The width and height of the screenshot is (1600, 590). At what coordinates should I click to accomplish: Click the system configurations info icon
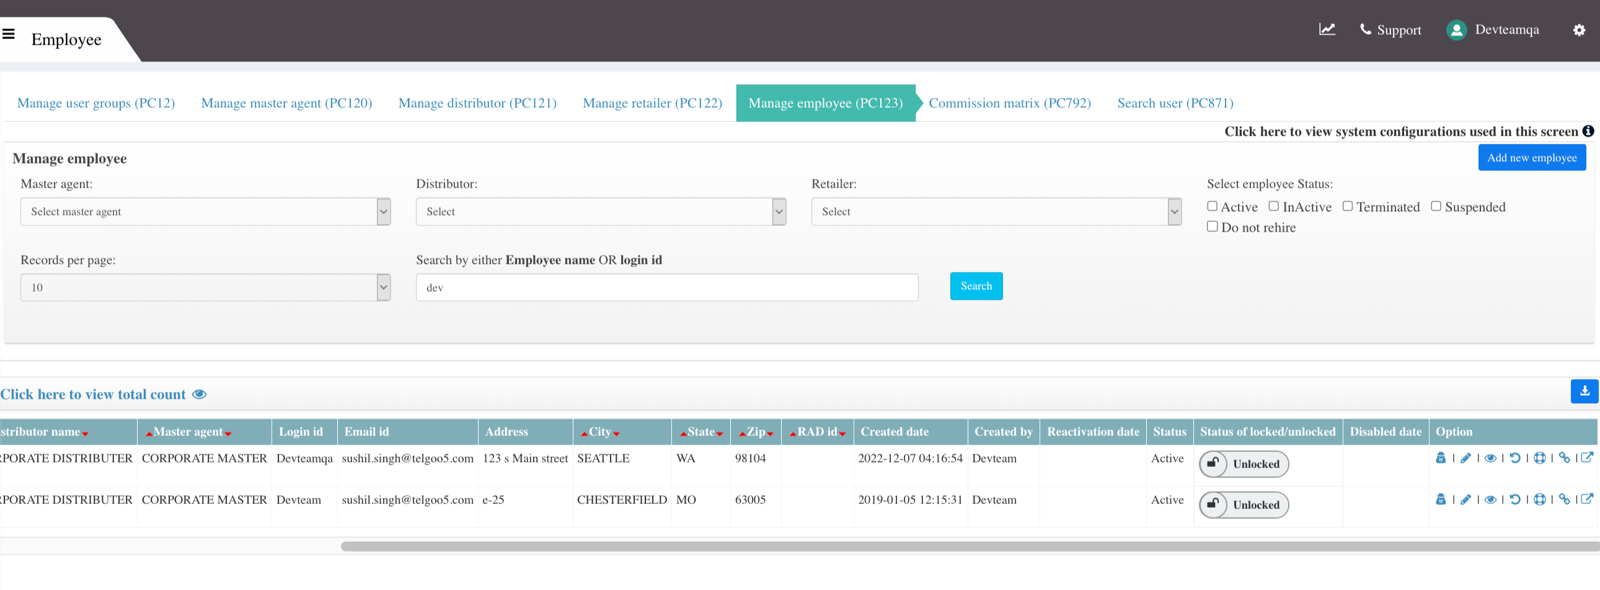(x=1588, y=131)
